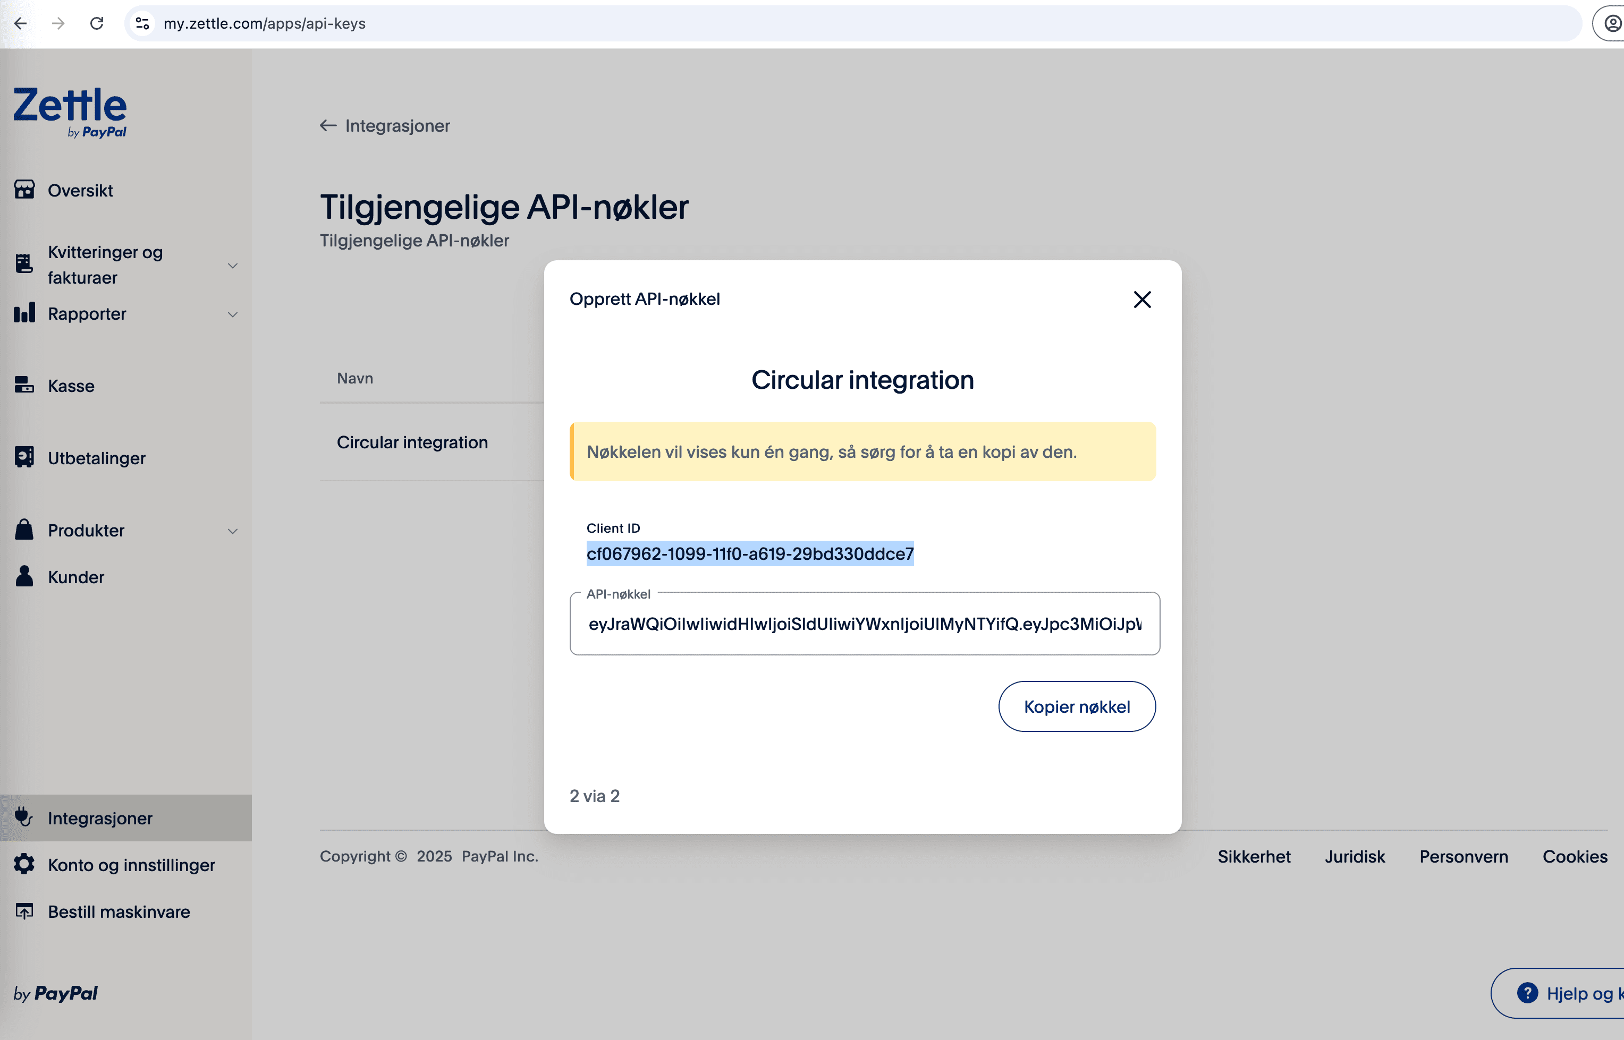Viewport: 1624px width, 1040px height.
Task: Click the Bestill maskinvare icon
Action: pos(24,911)
